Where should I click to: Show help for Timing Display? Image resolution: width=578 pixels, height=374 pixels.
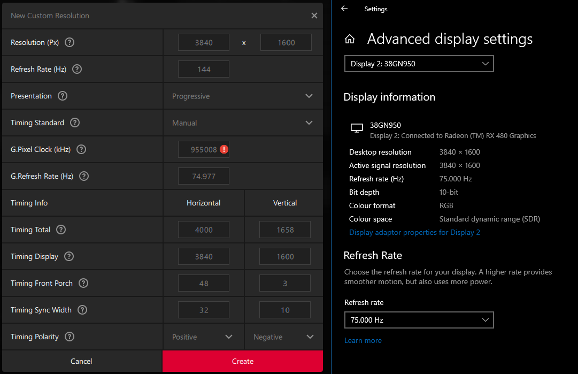click(69, 256)
